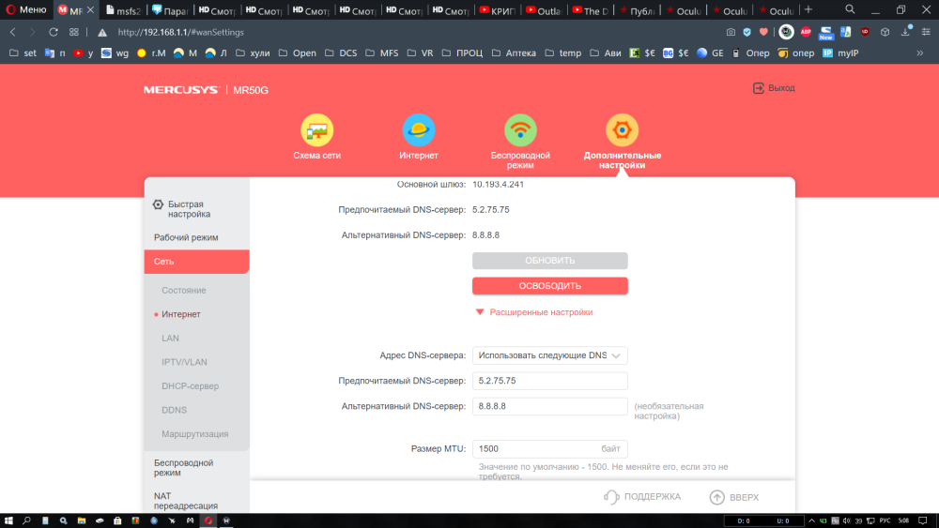
Task: Click the Предпочитаемый DNS-сервер input field
Action: 549,381
